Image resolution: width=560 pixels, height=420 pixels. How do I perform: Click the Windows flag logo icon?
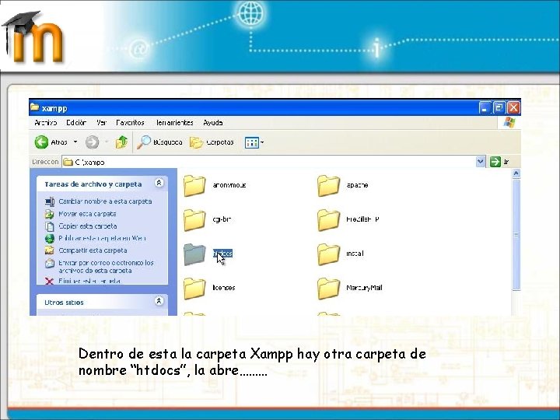click(509, 123)
